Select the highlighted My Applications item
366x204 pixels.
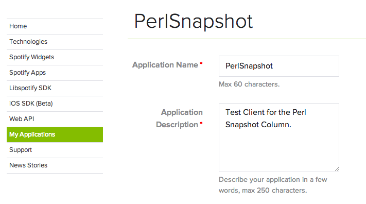55,134
